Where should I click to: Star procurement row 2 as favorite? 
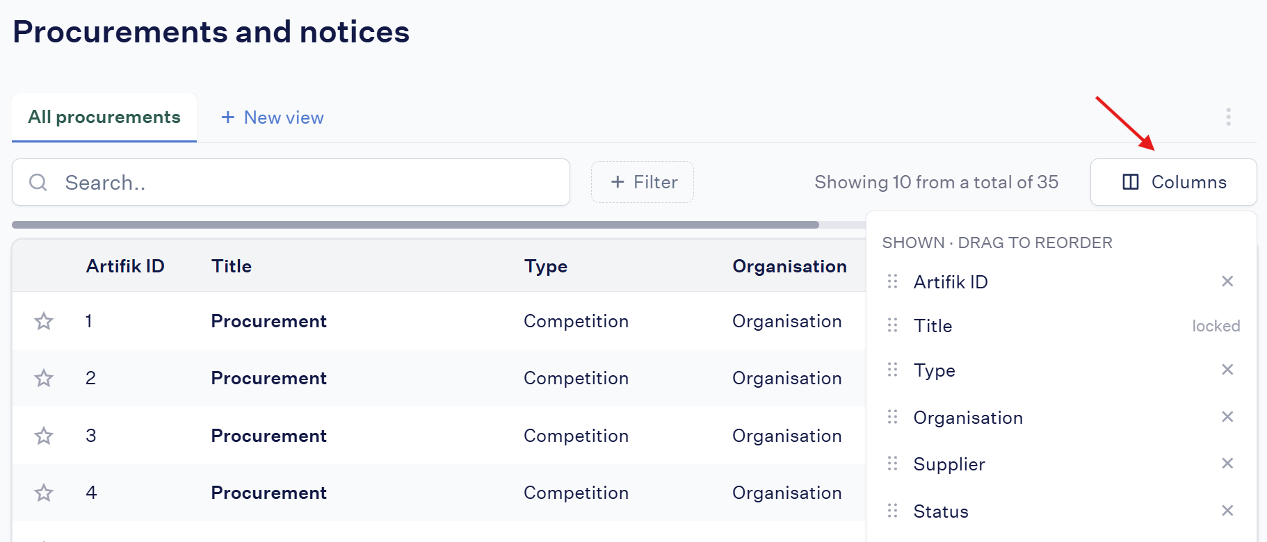(44, 378)
